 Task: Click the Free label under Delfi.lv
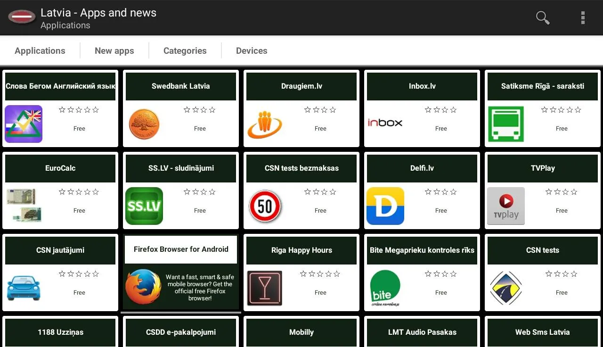point(441,211)
